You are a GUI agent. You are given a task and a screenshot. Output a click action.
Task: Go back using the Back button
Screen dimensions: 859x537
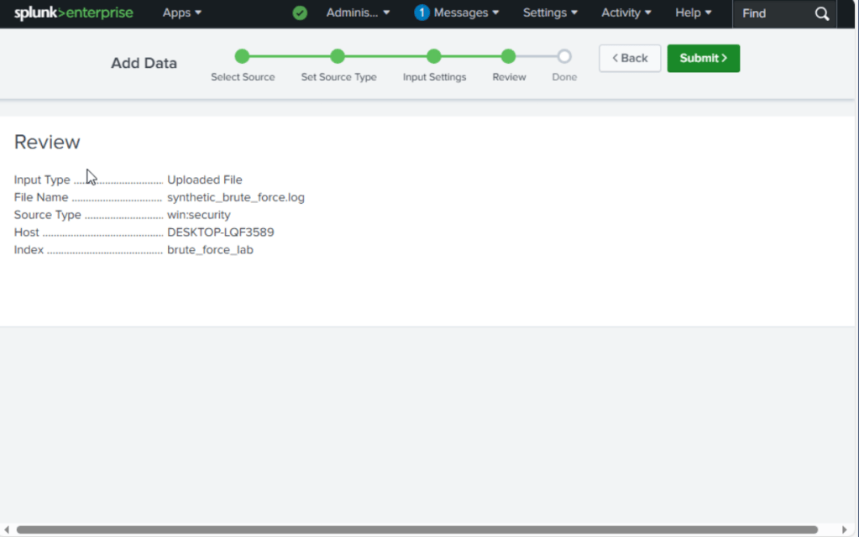(x=630, y=58)
